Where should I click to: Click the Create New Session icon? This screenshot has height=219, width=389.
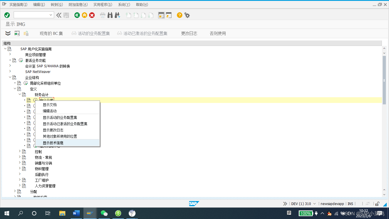(161, 15)
